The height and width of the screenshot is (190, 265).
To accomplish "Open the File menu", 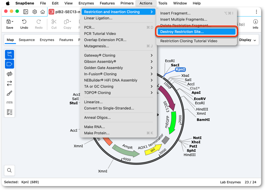I will 43,3.
